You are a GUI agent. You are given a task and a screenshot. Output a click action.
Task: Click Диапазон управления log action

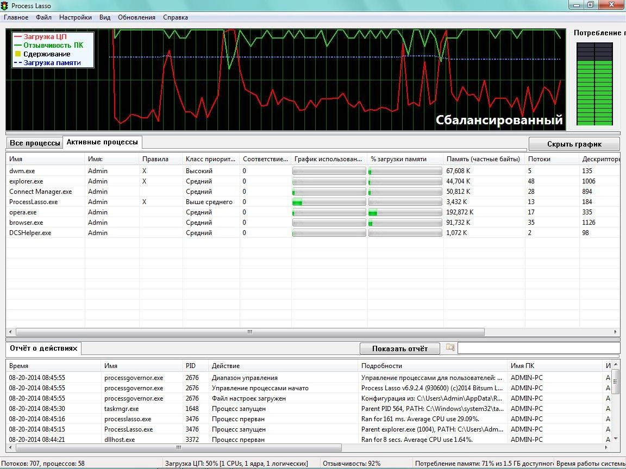[x=245, y=378]
